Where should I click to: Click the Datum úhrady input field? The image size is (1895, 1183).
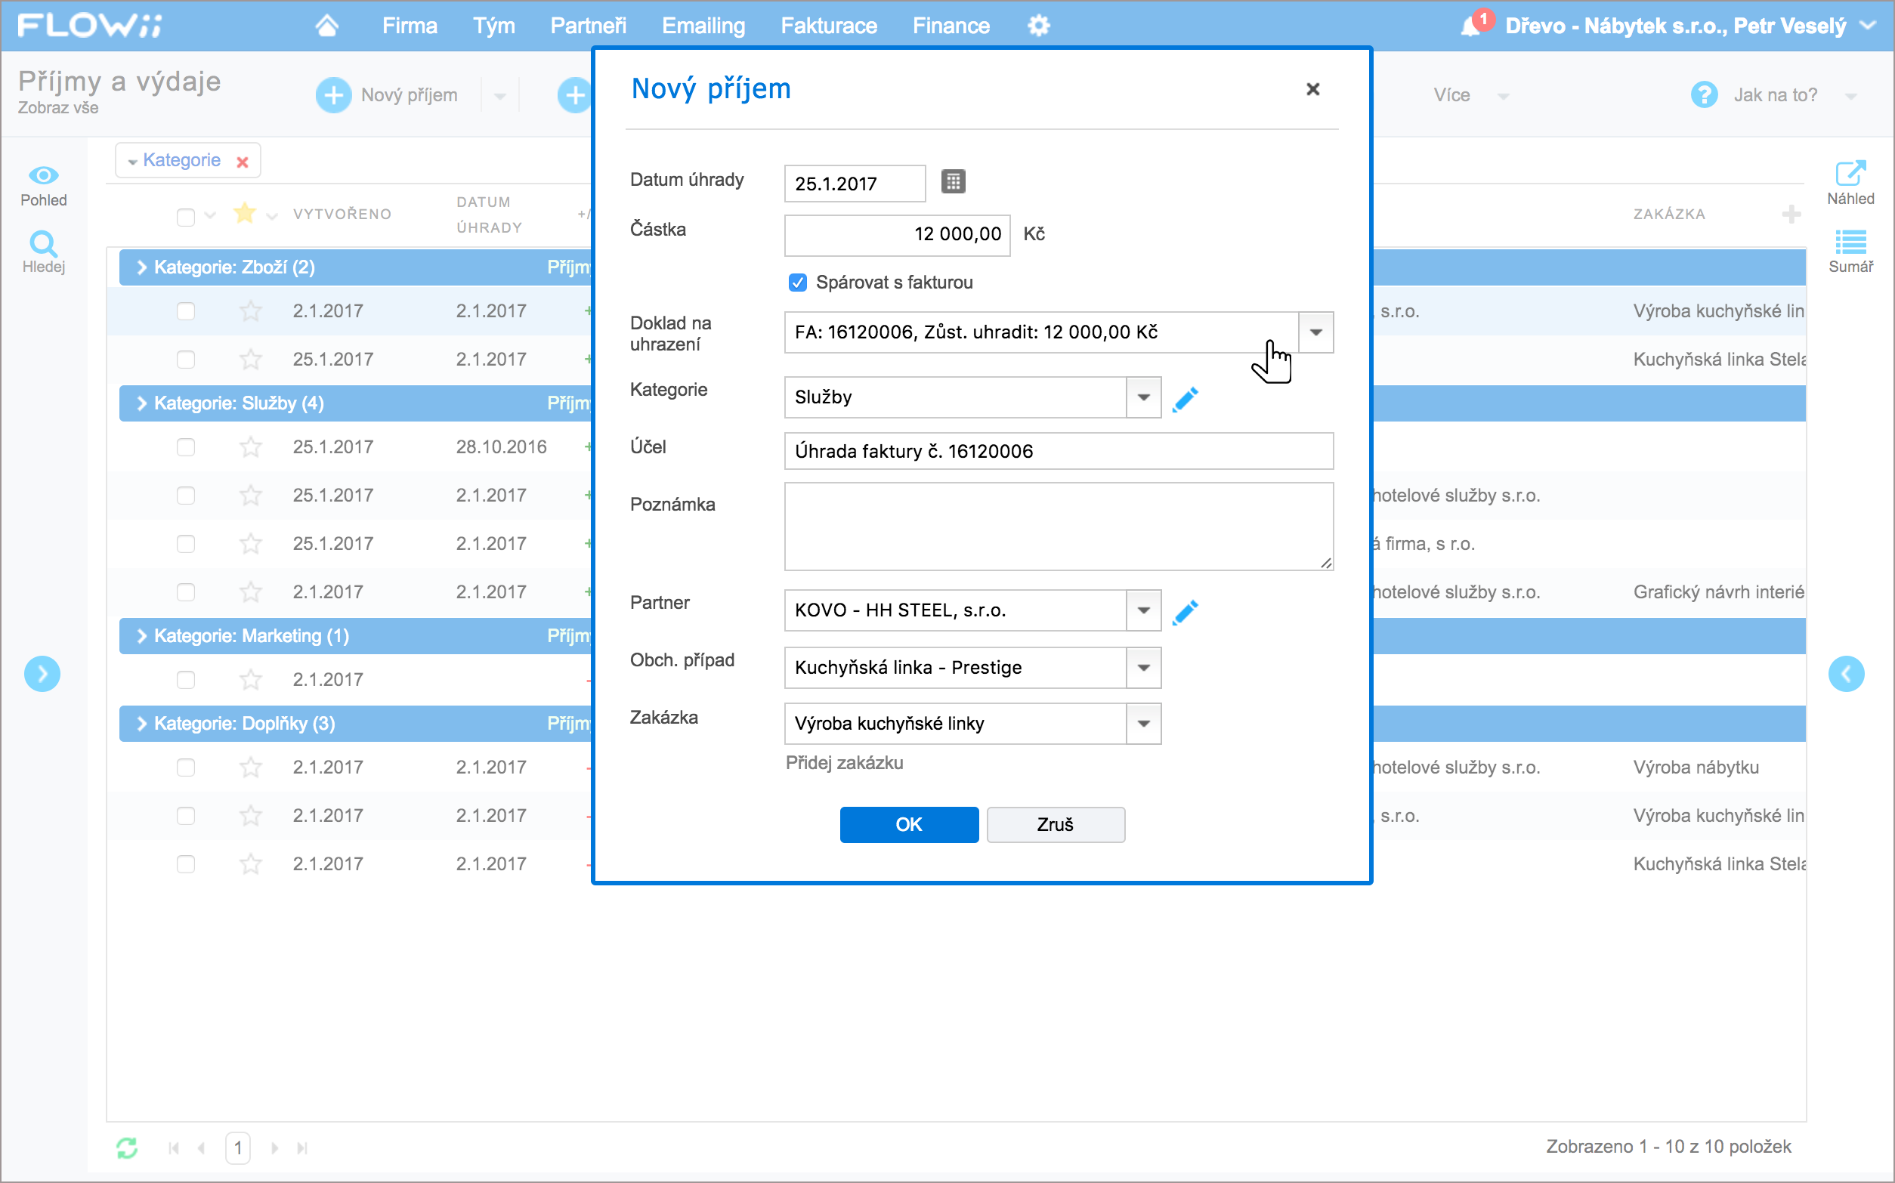[855, 184]
